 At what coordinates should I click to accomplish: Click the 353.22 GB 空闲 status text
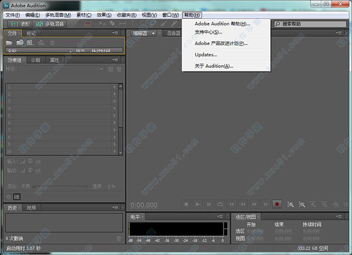pyautogui.click(x=313, y=248)
